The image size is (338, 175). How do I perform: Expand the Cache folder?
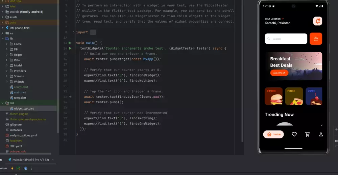point(7,44)
